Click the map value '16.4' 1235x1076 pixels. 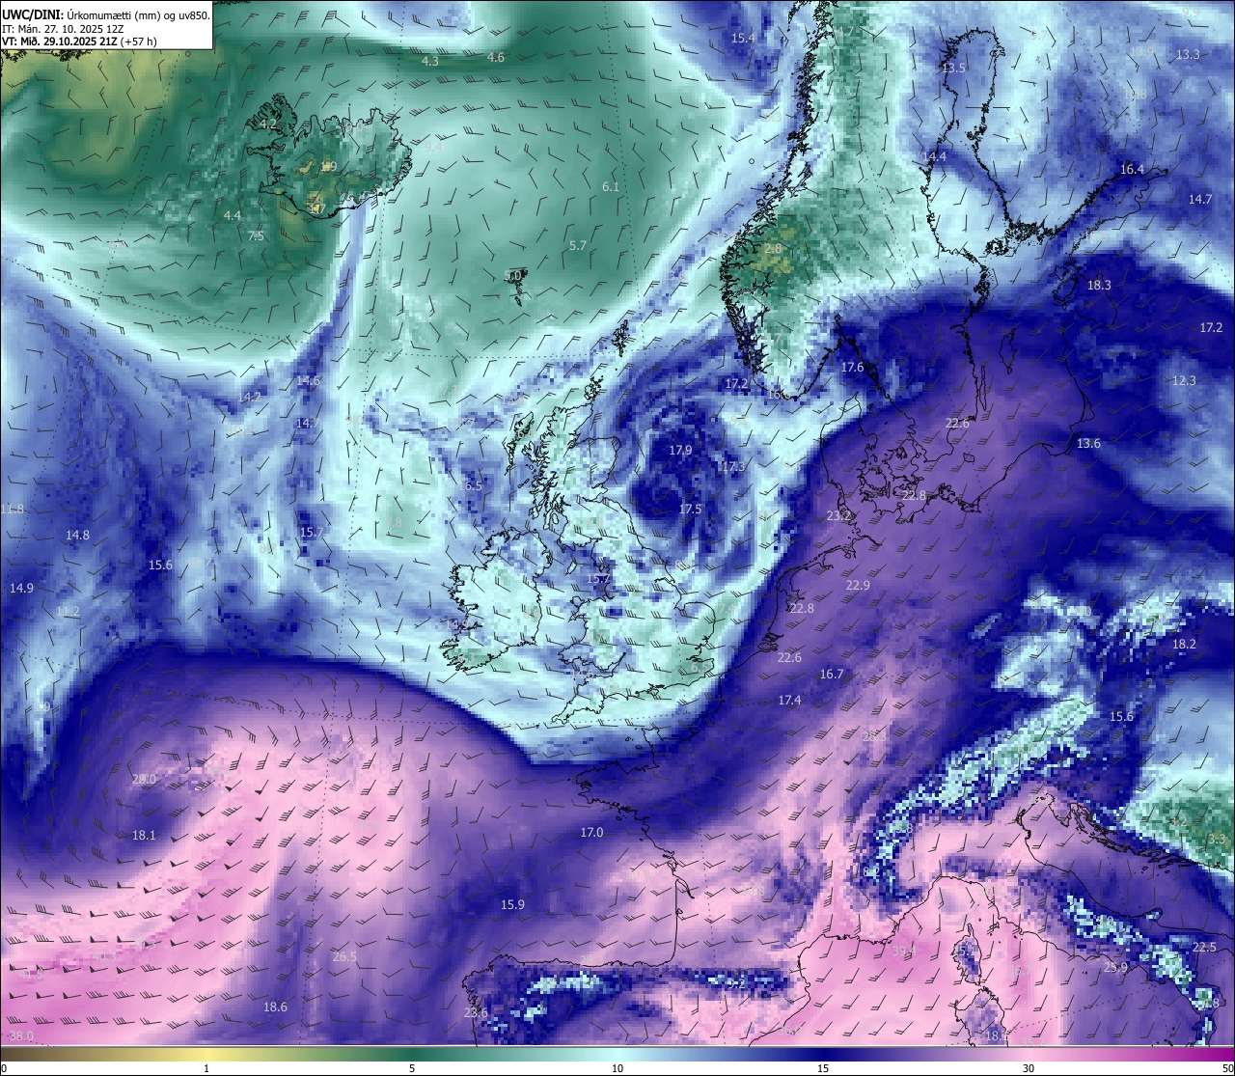1132,170
